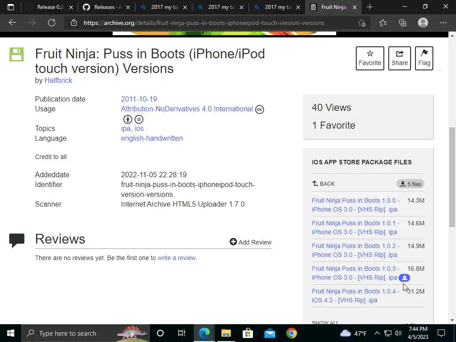
Task: Open the clock showing 7:44 PM
Action: pos(418,333)
